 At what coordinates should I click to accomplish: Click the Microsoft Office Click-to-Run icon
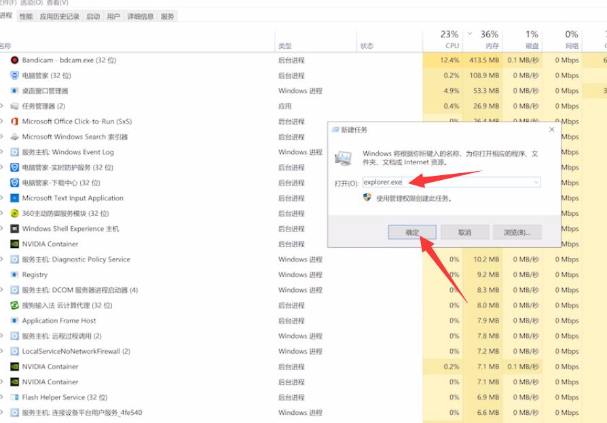tap(14, 122)
